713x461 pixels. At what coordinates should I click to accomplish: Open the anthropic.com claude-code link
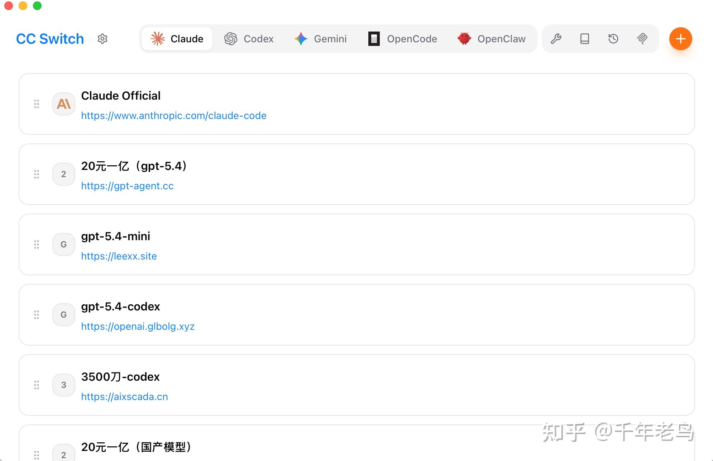[174, 115]
